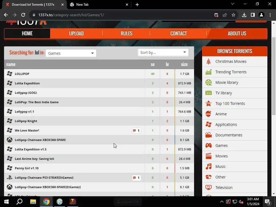Open a new browser tab

pos(137,5)
